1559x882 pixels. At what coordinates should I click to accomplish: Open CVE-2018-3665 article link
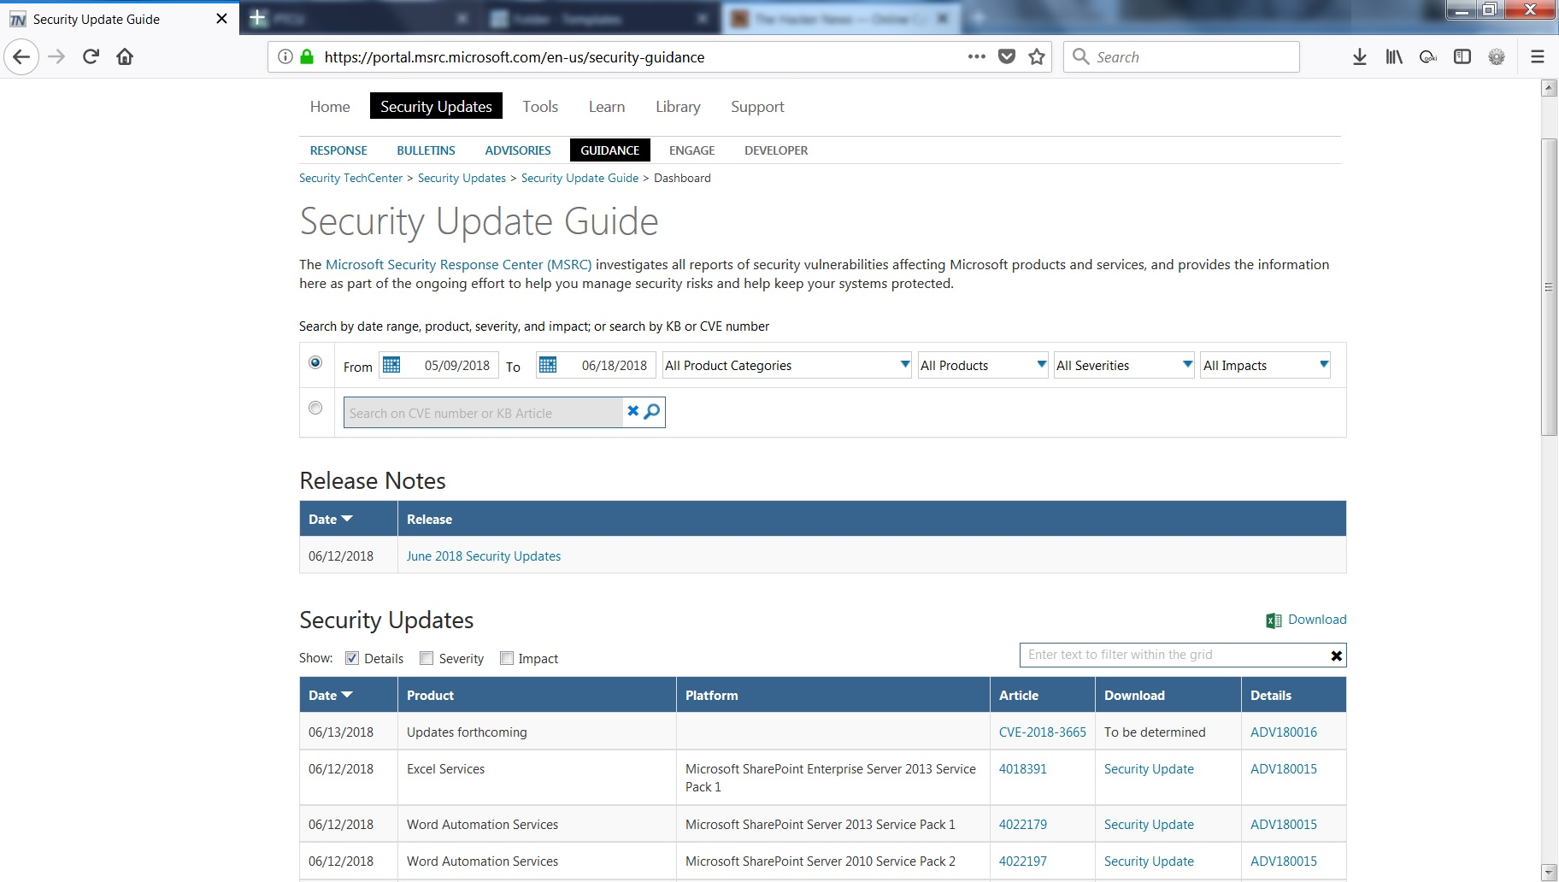(x=1043, y=732)
